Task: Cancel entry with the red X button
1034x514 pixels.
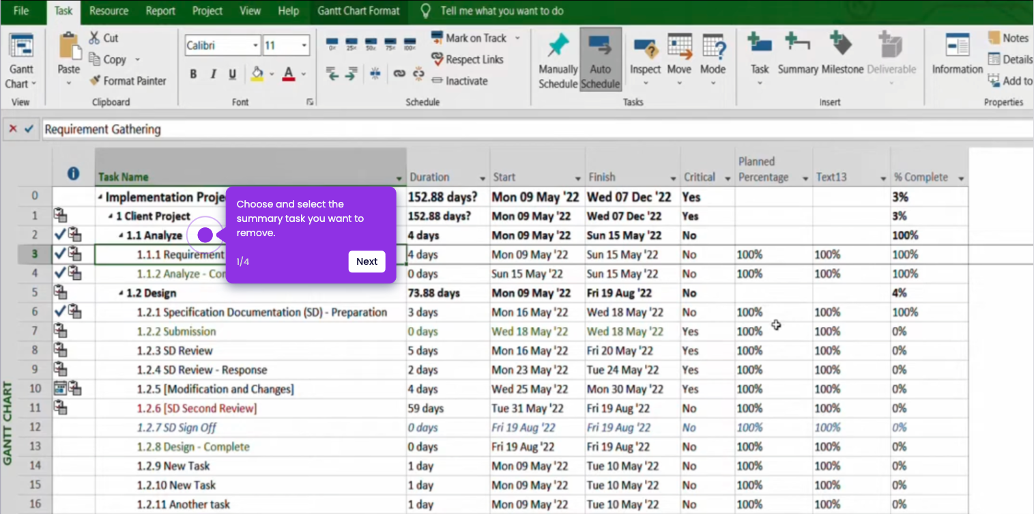Action: pyautogui.click(x=13, y=128)
